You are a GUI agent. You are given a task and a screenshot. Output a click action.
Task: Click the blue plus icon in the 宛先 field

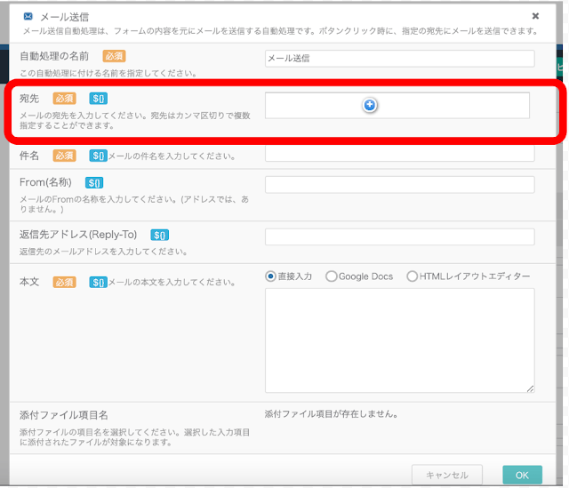point(370,105)
